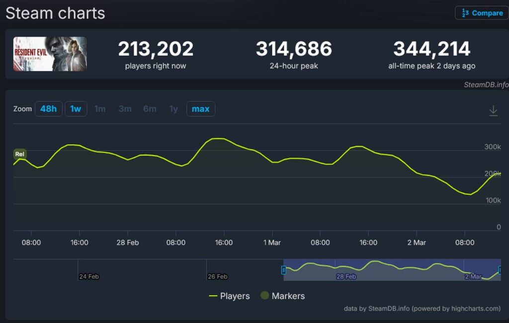Toggle the Markers series in legend

coord(282,296)
